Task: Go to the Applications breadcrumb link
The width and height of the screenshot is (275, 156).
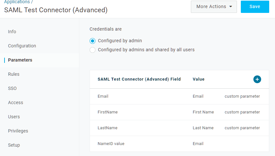Action: pyautogui.click(x=17, y=2)
